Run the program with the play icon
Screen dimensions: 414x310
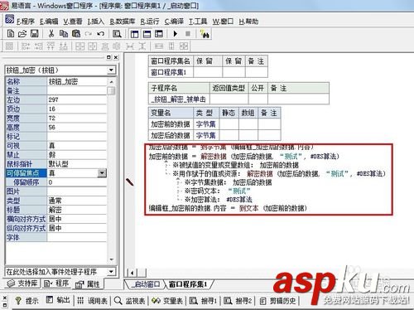(176, 34)
